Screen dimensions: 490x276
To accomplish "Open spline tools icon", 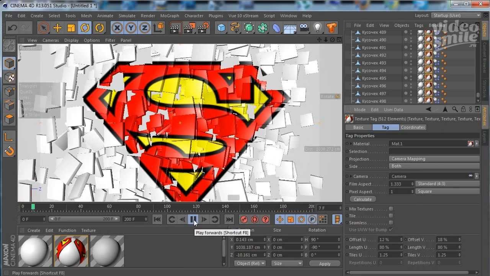I will 235,28.
